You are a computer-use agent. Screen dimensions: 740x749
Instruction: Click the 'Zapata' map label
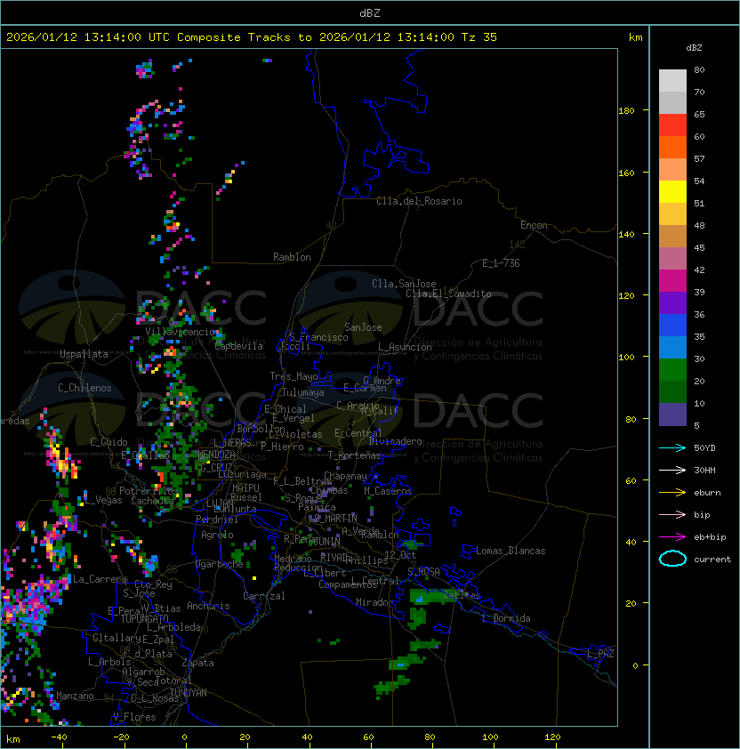(x=197, y=663)
